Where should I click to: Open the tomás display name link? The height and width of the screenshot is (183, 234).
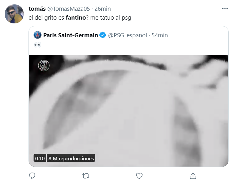pos(37,9)
